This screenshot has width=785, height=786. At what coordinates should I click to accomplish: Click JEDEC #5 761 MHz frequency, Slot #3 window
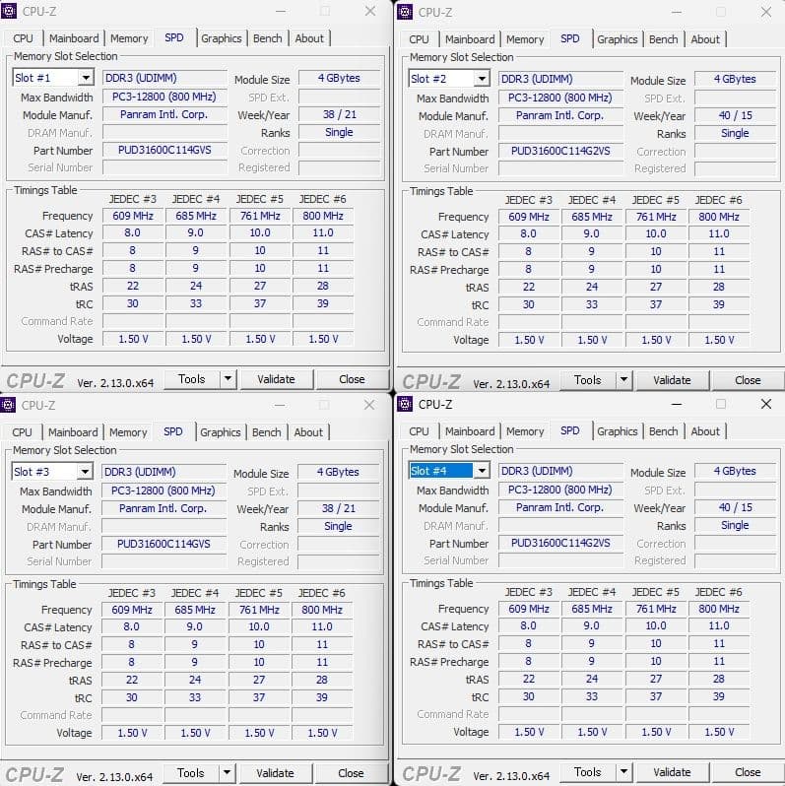(x=259, y=610)
